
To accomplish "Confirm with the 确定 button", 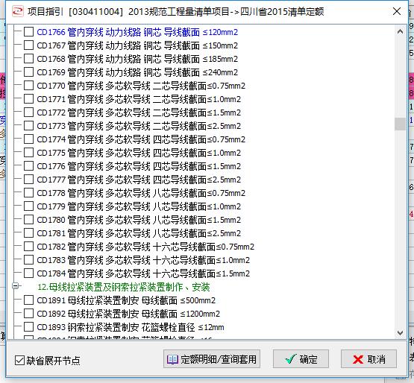I will [301, 359].
